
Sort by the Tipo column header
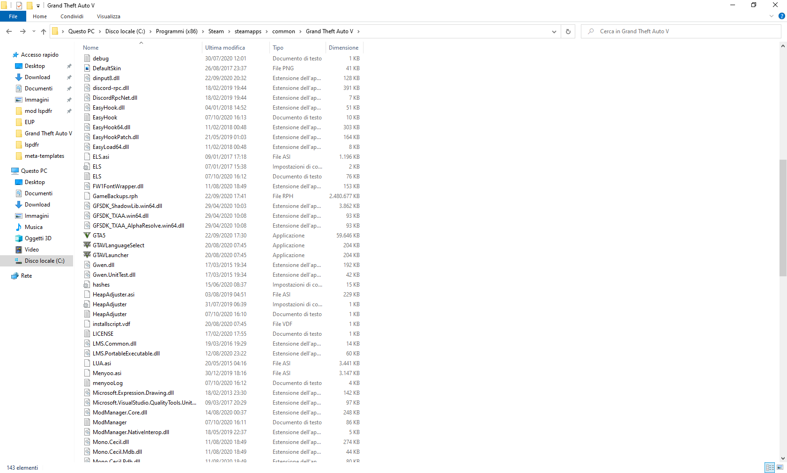(x=298, y=48)
